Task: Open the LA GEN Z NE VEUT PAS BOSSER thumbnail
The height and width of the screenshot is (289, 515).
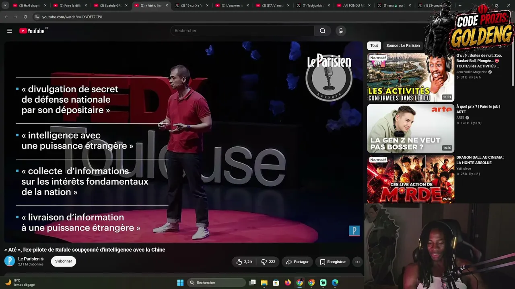Action: coord(410,128)
